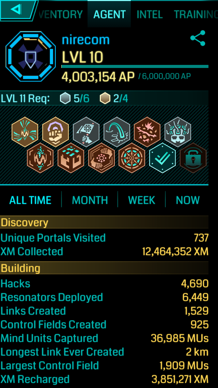
Task: Open the compass rose badge
Action: 132,158
